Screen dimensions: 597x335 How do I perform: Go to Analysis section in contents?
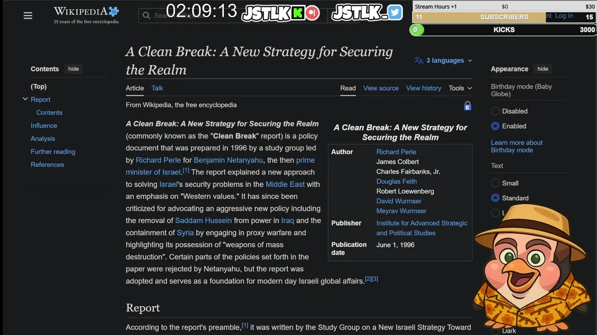(x=43, y=139)
